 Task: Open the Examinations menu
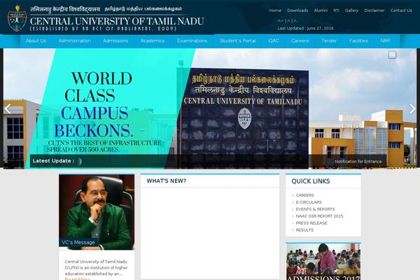[x=192, y=41]
